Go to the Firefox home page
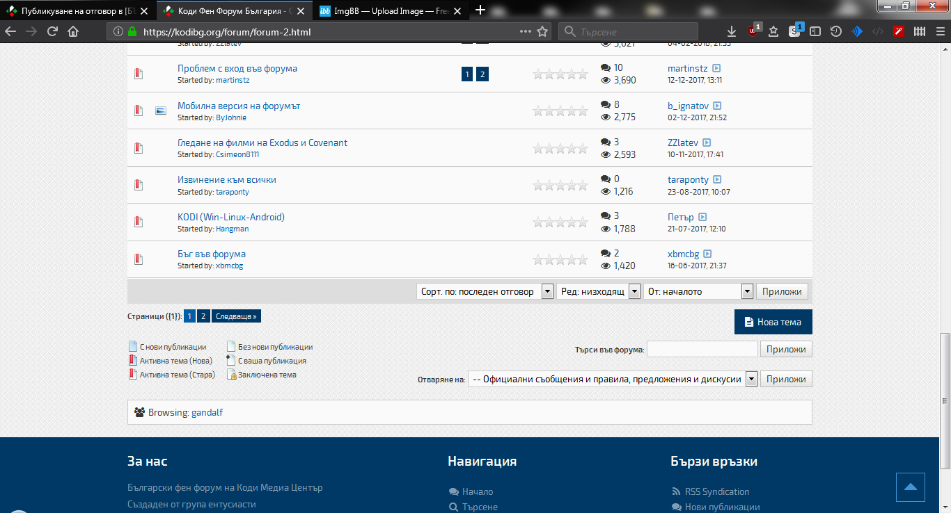This screenshot has height=513, width=951. coord(73,31)
